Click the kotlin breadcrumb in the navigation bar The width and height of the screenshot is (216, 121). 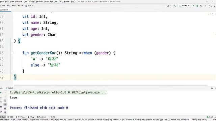point(21,6)
